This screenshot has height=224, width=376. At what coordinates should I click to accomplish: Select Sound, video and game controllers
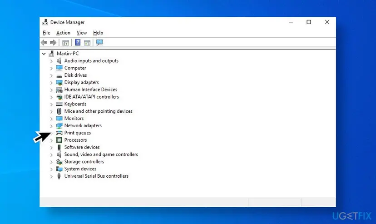coord(101,154)
